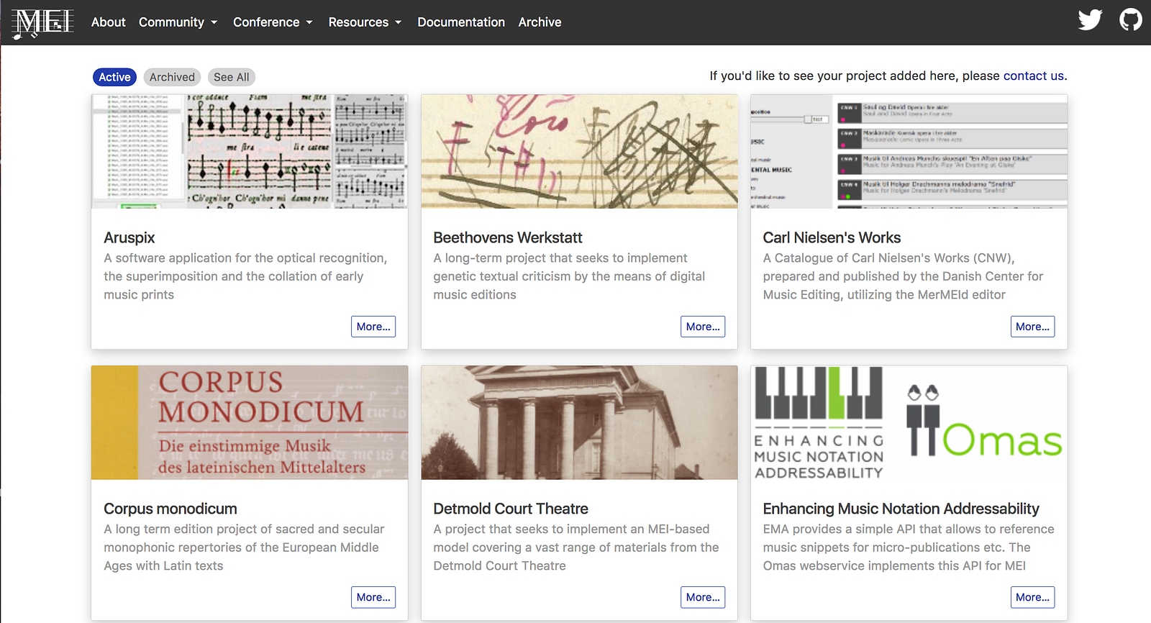This screenshot has height=623, width=1151.
Task: Click the Aruspix card title
Action: (129, 237)
